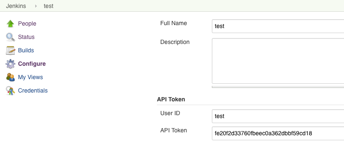Open the Credentials sidebar link
The image size is (344, 152).
coord(33,90)
